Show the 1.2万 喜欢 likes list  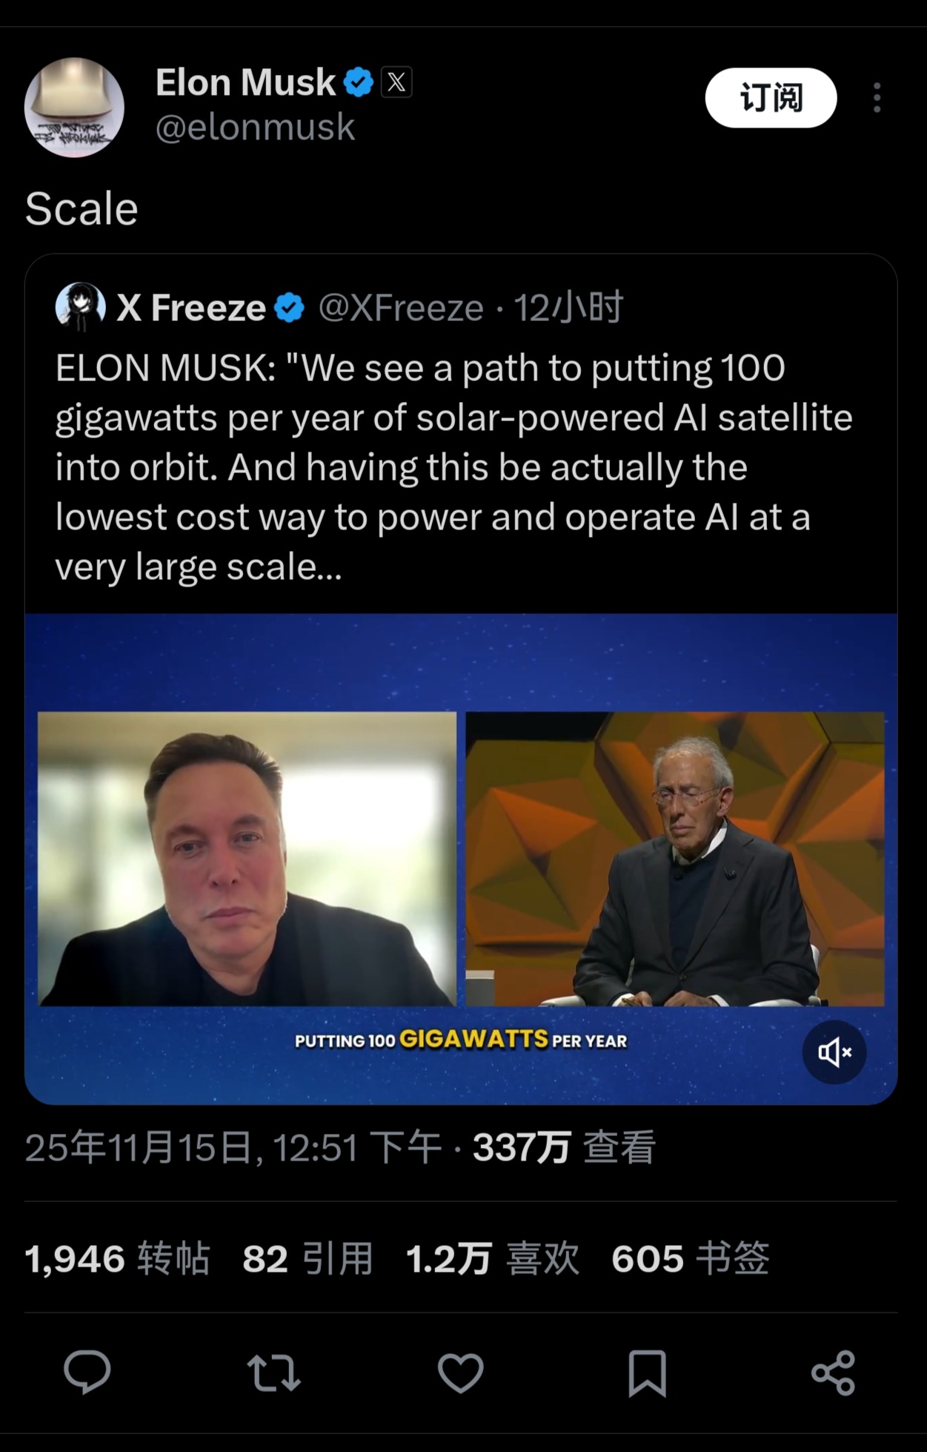tap(492, 1258)
